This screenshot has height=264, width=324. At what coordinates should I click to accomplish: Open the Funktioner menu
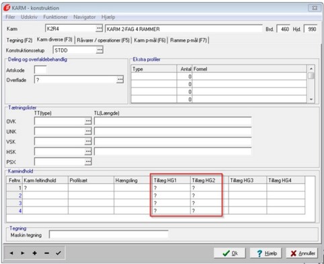pyautogui.click(x=55, y=17)
